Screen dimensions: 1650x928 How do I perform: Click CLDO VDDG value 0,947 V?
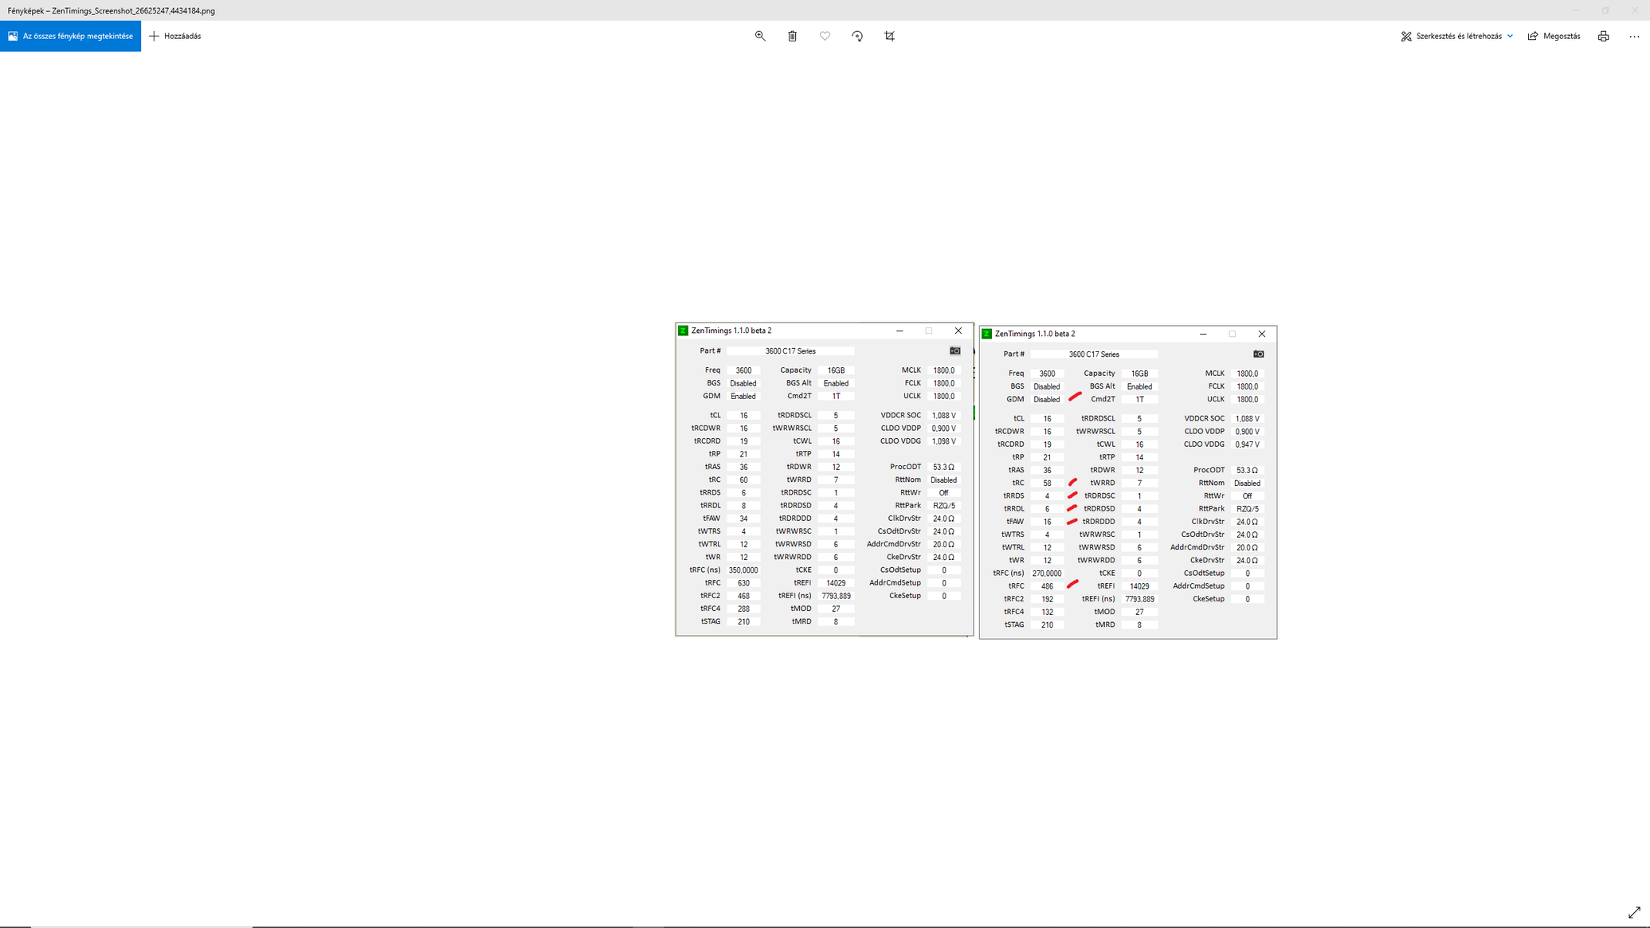(x=1247, y=444)
